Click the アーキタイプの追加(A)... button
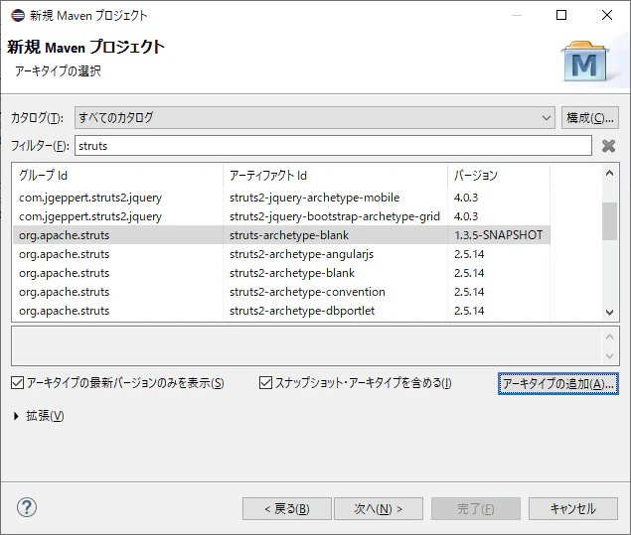631x535 pixels. coord(558,384)
